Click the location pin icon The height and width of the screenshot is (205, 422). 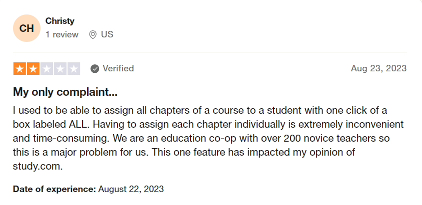point(93,35)
